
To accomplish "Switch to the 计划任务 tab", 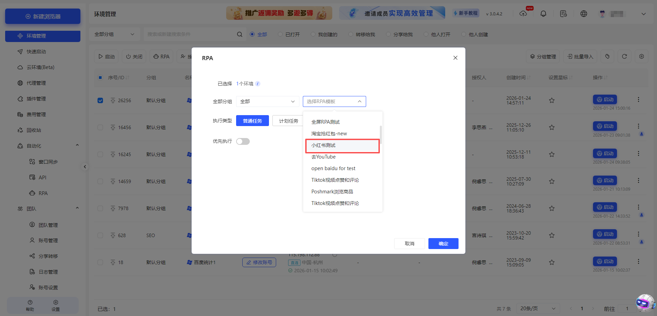I will (x=288, y=121).
